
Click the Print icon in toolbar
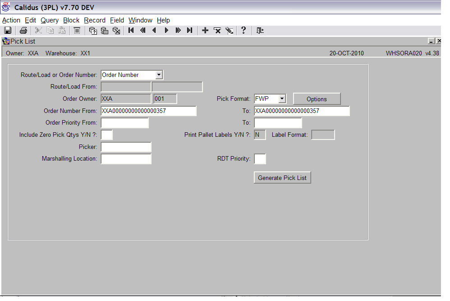click(23, 30)
